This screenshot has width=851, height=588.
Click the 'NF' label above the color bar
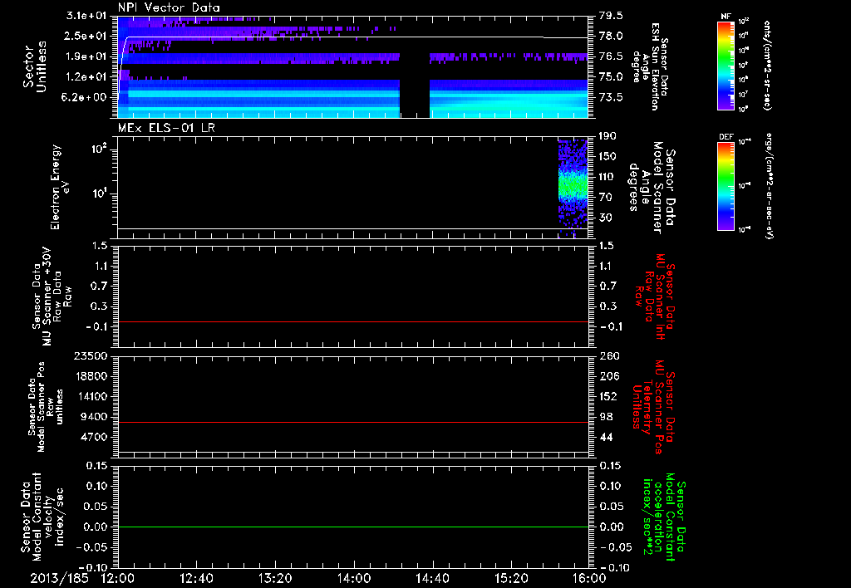726,17
